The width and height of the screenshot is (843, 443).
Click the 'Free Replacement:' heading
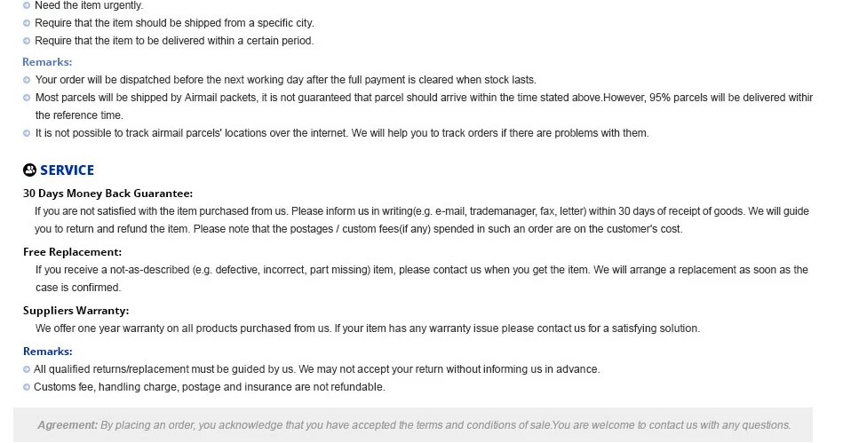[x=72, y=252]
